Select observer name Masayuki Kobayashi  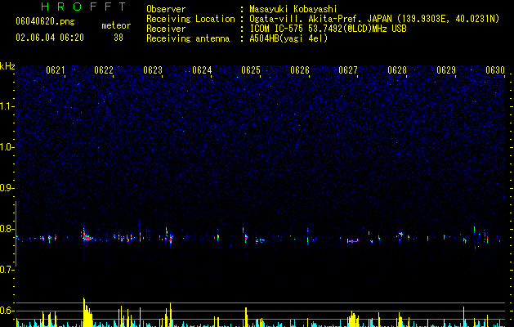coord(293,9)
